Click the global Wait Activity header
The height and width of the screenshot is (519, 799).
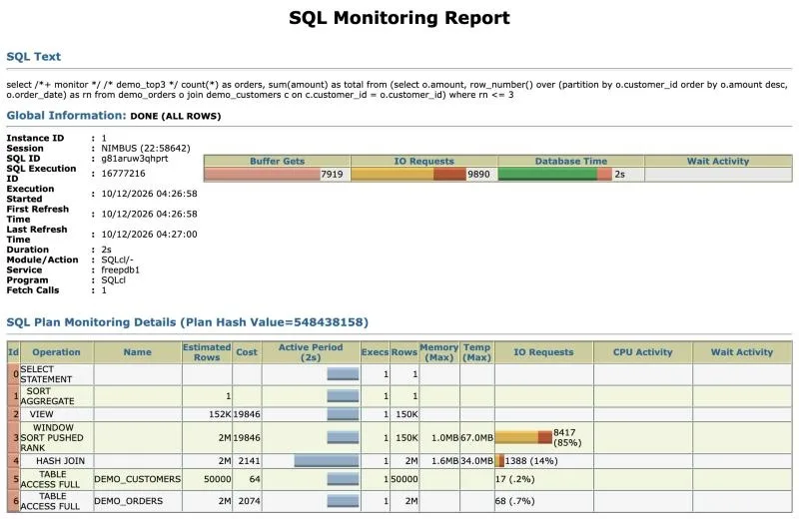(x=718, y=161)
